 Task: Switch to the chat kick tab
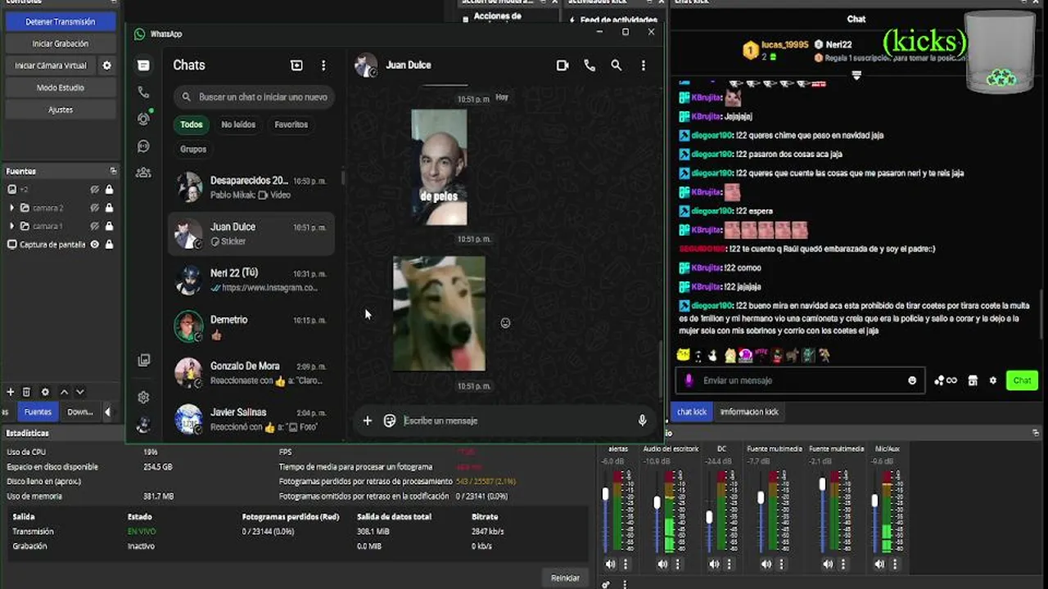[692, 412]
